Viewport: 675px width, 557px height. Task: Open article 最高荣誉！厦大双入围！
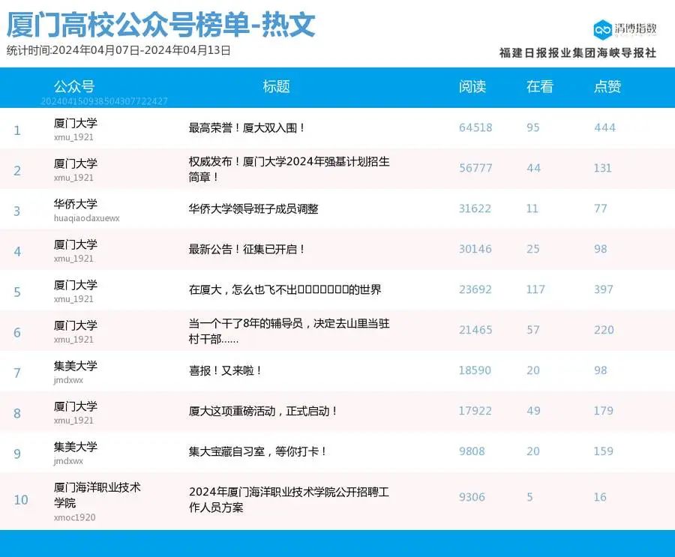(x=247, y=128)
